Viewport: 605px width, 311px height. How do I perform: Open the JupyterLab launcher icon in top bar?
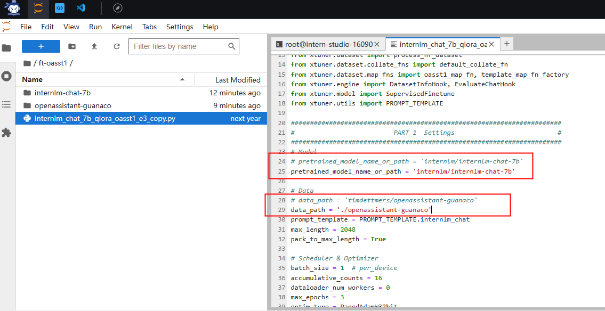pyautogui.click(x=38, y=7)
